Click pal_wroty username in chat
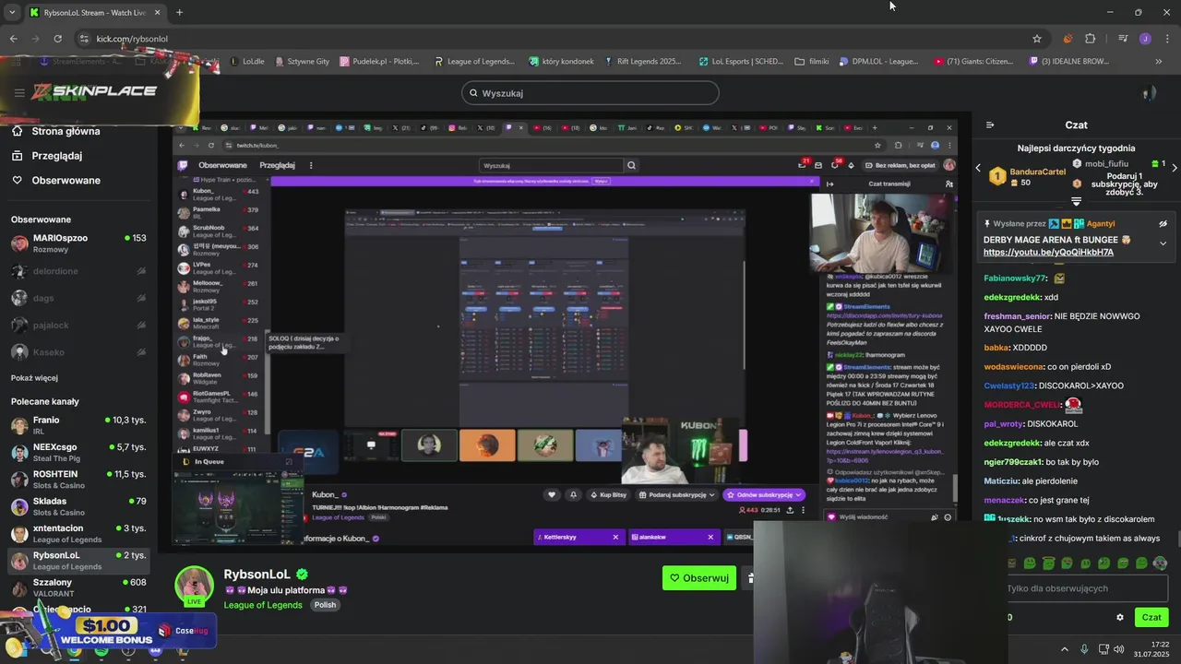Viewport: 1181px width, 664px height. (x=1004, y=424)
